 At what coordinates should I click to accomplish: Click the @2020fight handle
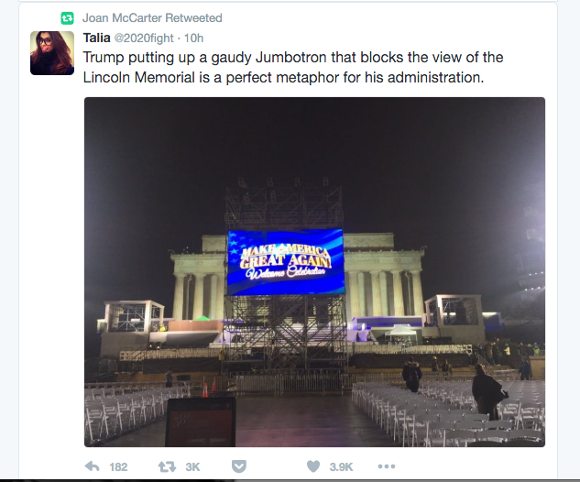click(x=145, y=38)
